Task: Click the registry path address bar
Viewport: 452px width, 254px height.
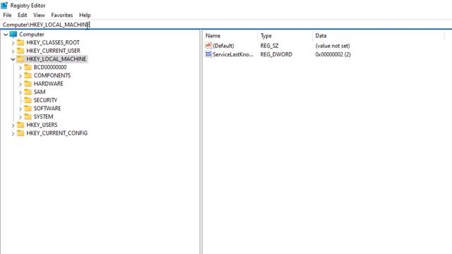Action: [226, 25]
